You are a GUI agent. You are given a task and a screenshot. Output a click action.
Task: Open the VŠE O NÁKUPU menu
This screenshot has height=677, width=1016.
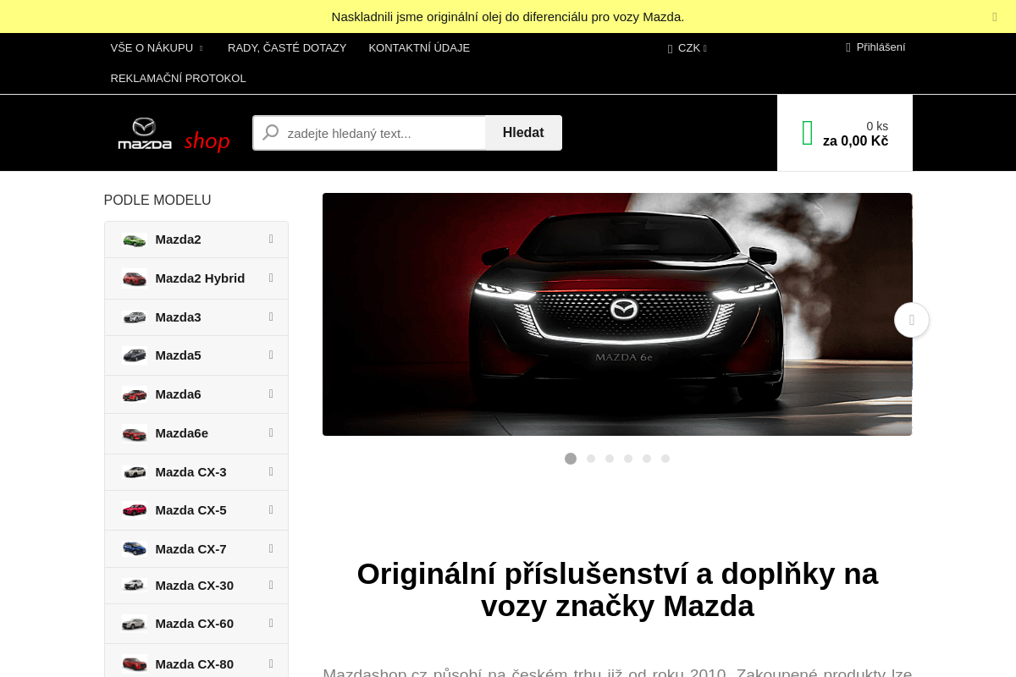tap(157, 48)
